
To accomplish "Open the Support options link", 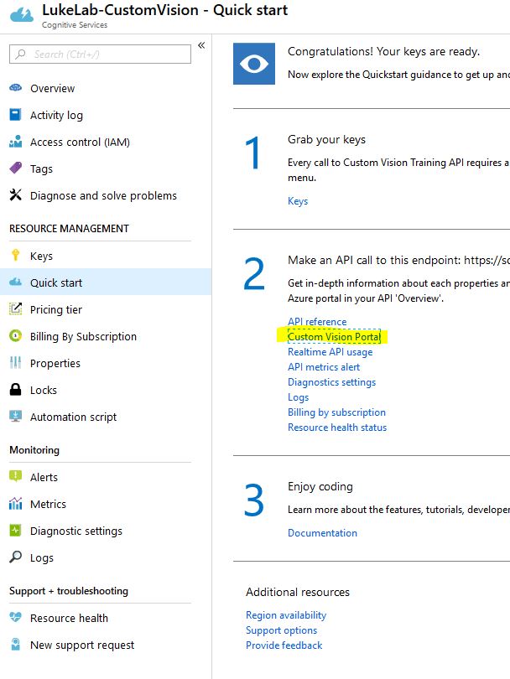I will coord(281,630).
